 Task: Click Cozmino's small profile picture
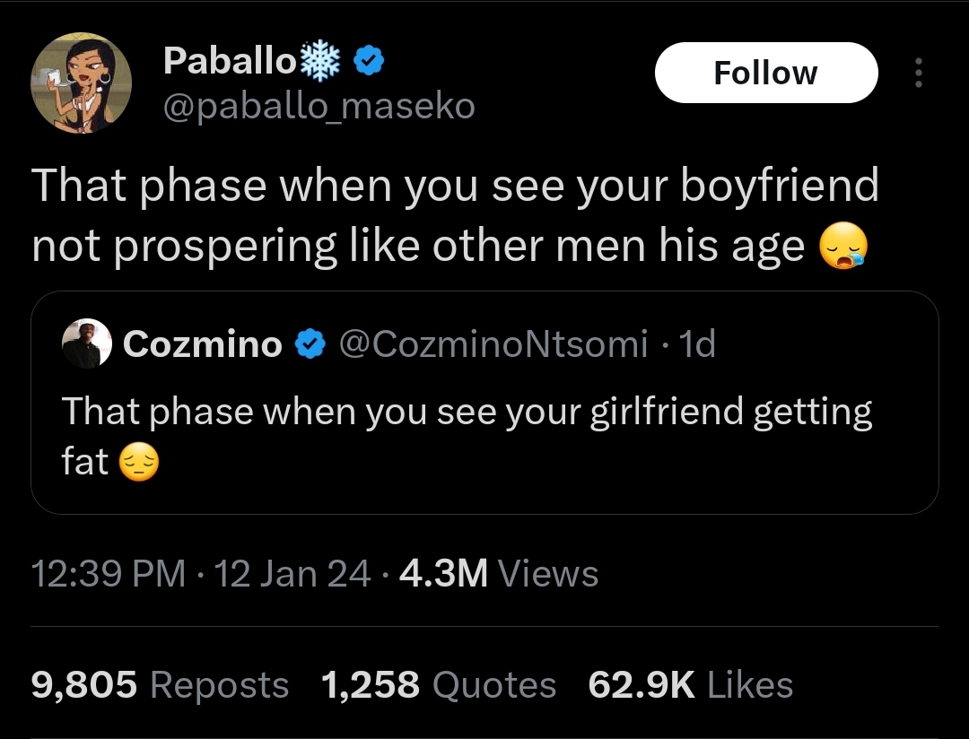86,344
